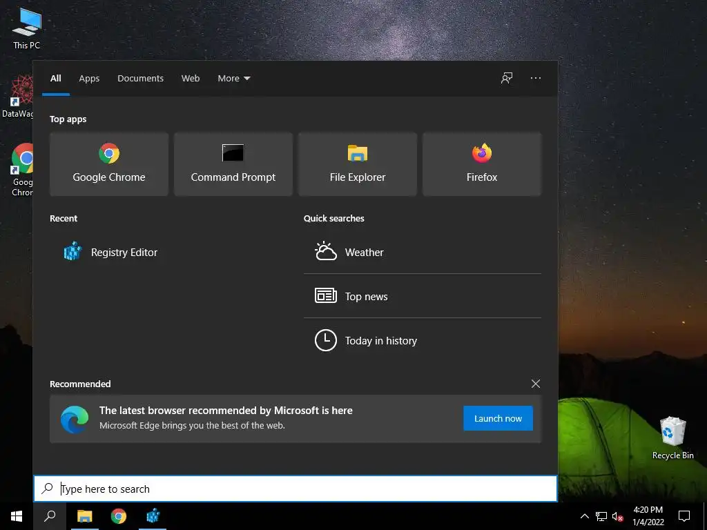707x530 pixels.
Task: Switch to Registry Editor on the taskbar
Action: [x=153, y=516]
